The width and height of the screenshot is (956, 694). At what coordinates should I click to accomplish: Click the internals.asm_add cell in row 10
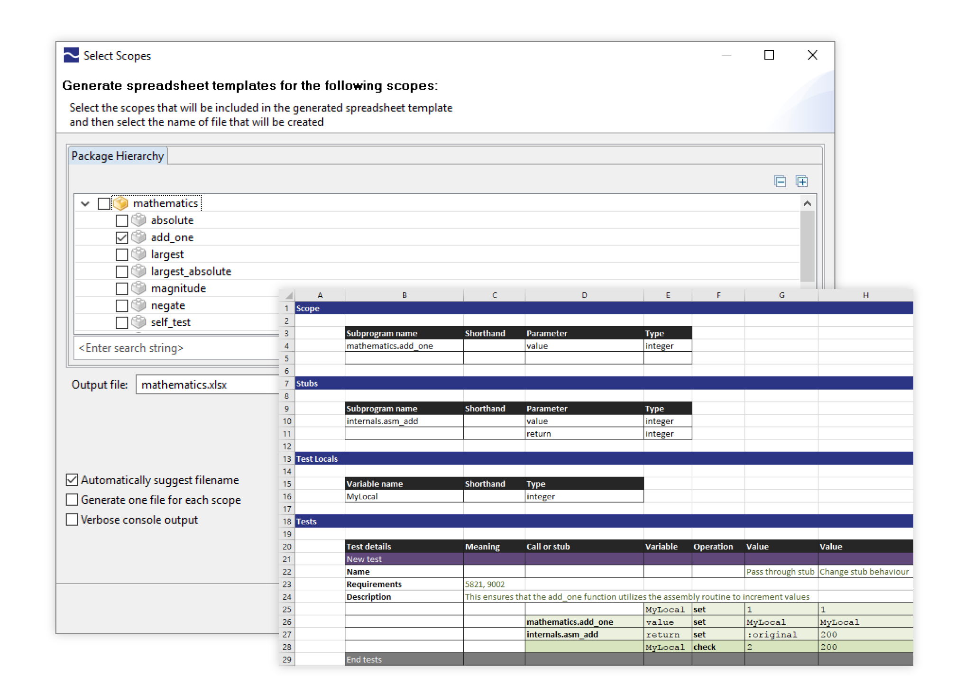click(404, 421)
